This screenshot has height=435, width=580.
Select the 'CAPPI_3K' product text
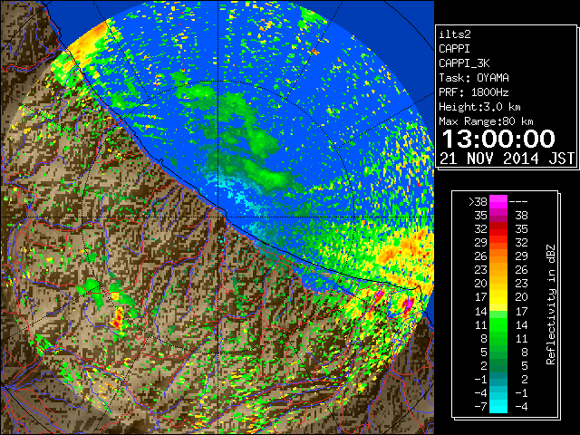(464, 63)
